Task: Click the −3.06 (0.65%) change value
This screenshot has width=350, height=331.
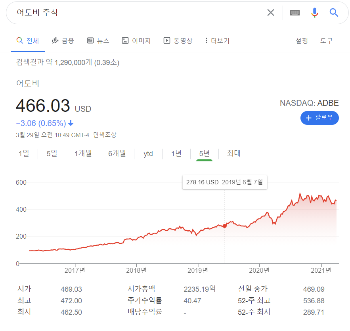Action: (41, 123)
